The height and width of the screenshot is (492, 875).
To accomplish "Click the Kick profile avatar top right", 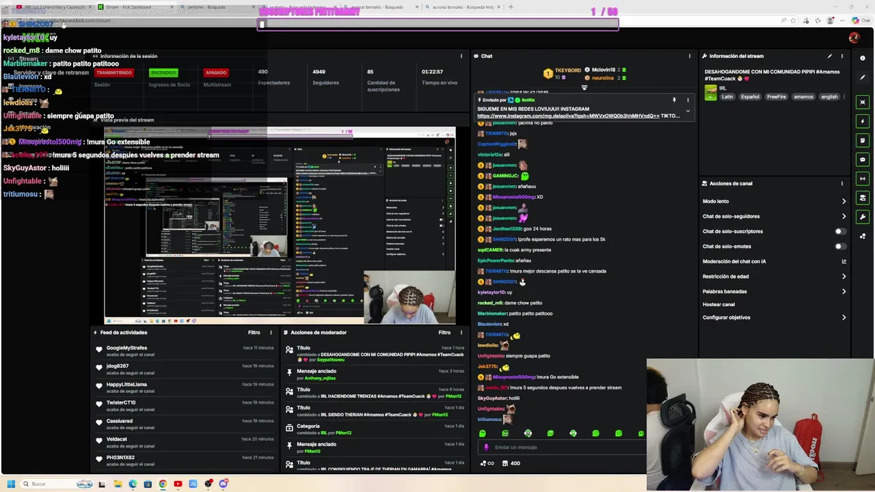I will [854, 38].
